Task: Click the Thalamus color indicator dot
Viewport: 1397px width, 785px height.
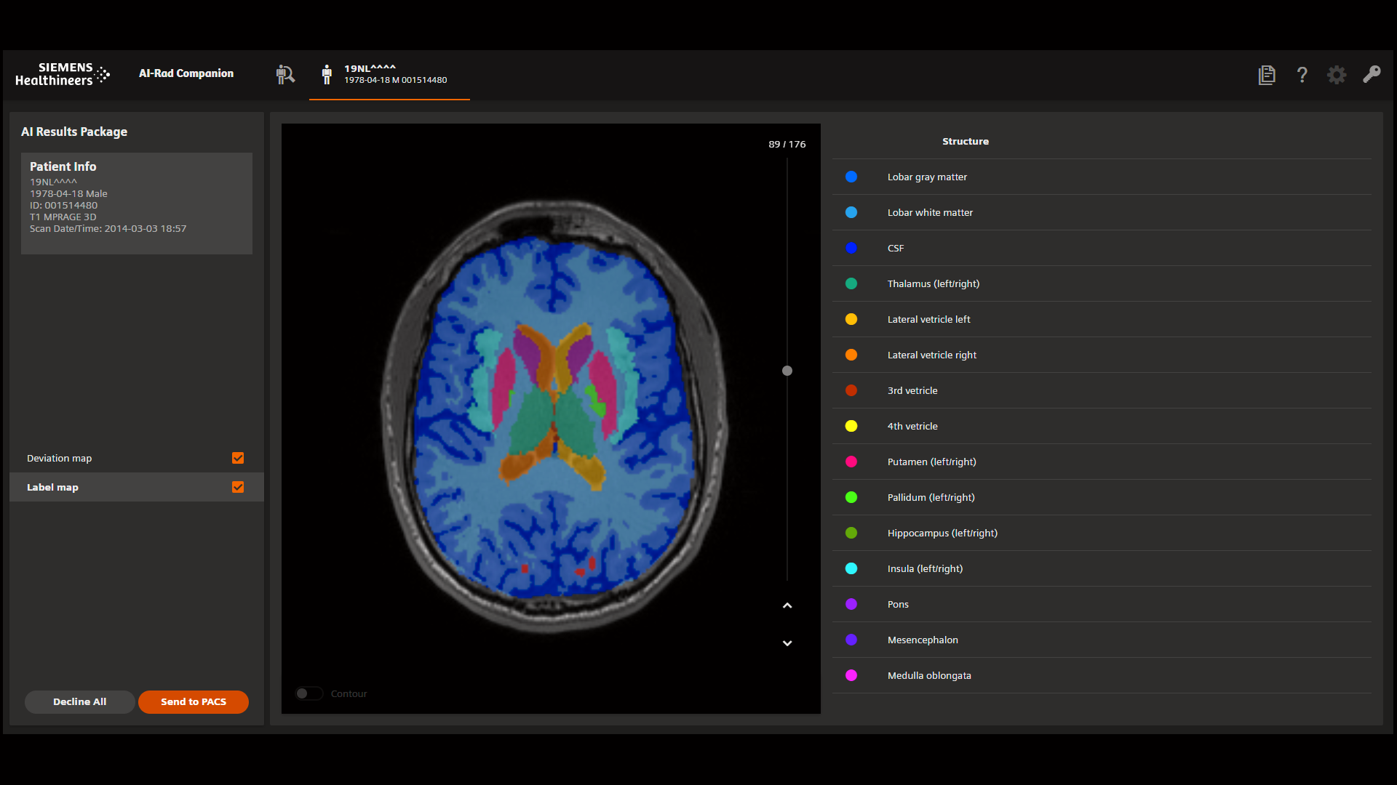Action: point(851,283)
